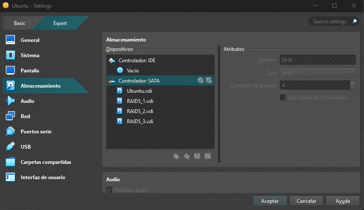The height and width of the screenshot is (210, 364).
Task: Click the Ayuda button
Action: 343,201
